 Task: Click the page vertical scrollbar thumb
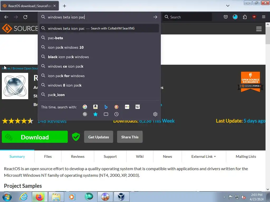point(268,36)
